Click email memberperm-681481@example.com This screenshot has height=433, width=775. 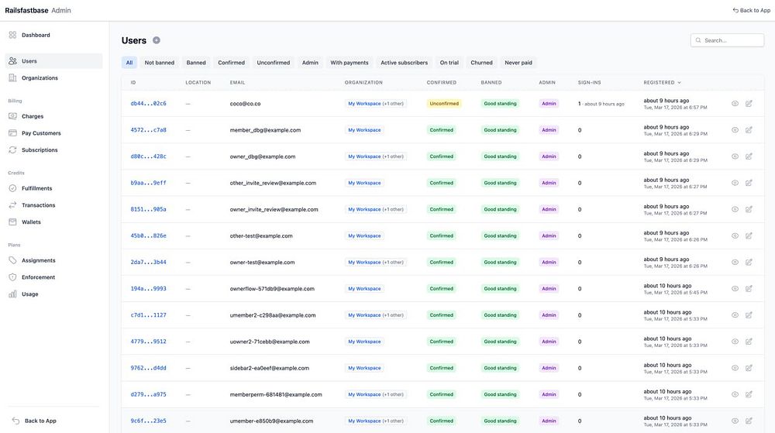[276, 394]
